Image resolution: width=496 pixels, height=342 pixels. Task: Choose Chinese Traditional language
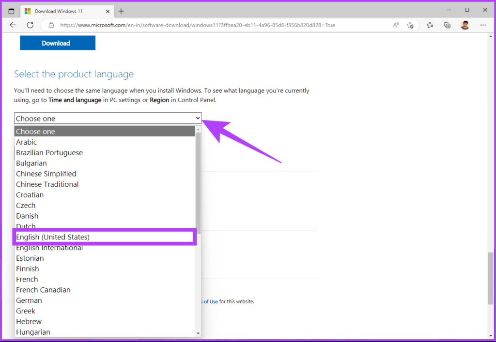coord(105,184)
